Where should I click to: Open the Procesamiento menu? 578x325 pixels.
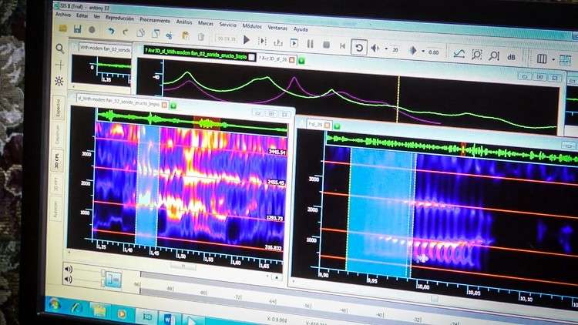pos(155,20)
